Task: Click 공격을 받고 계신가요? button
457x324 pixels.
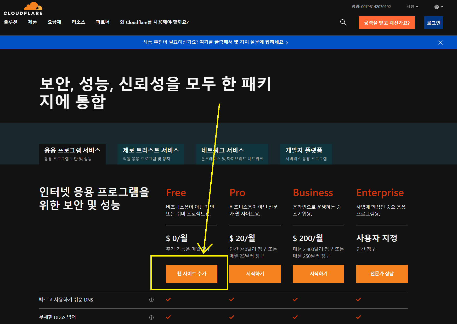Action: coord(387,23)
